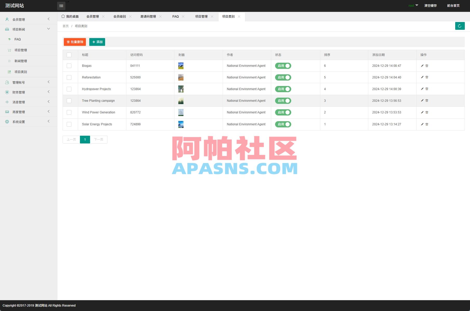Open the Hydropower Projects cover thumbnail
This screenshot has width=470, height=311.
(x=181, y=89)
